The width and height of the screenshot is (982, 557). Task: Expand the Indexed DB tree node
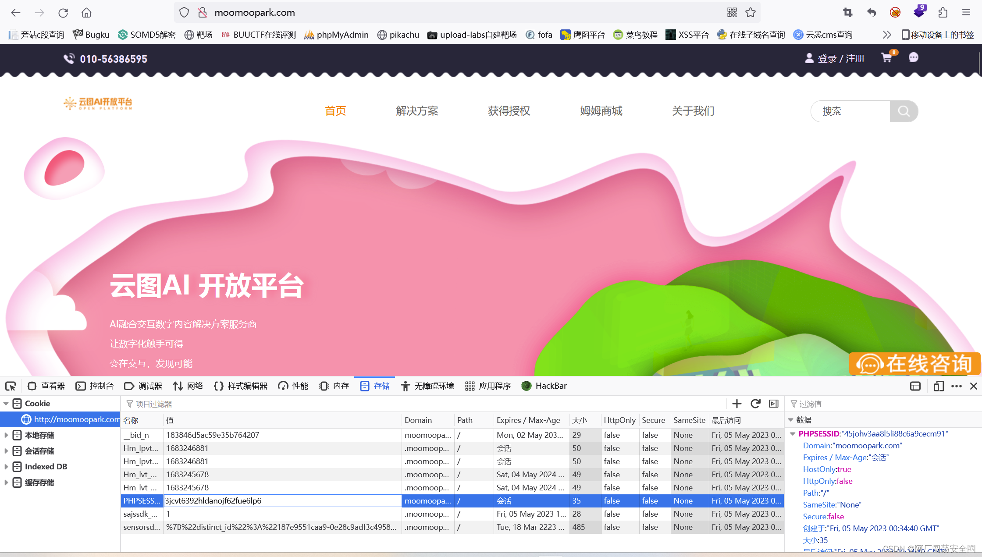coord(6,467)
